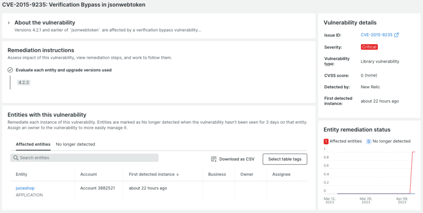Image resolution: width=423 pixels, height=213 pixels.
Task: Click the Assignee column header
Action: pyautogui.click(x=281, y=174)
